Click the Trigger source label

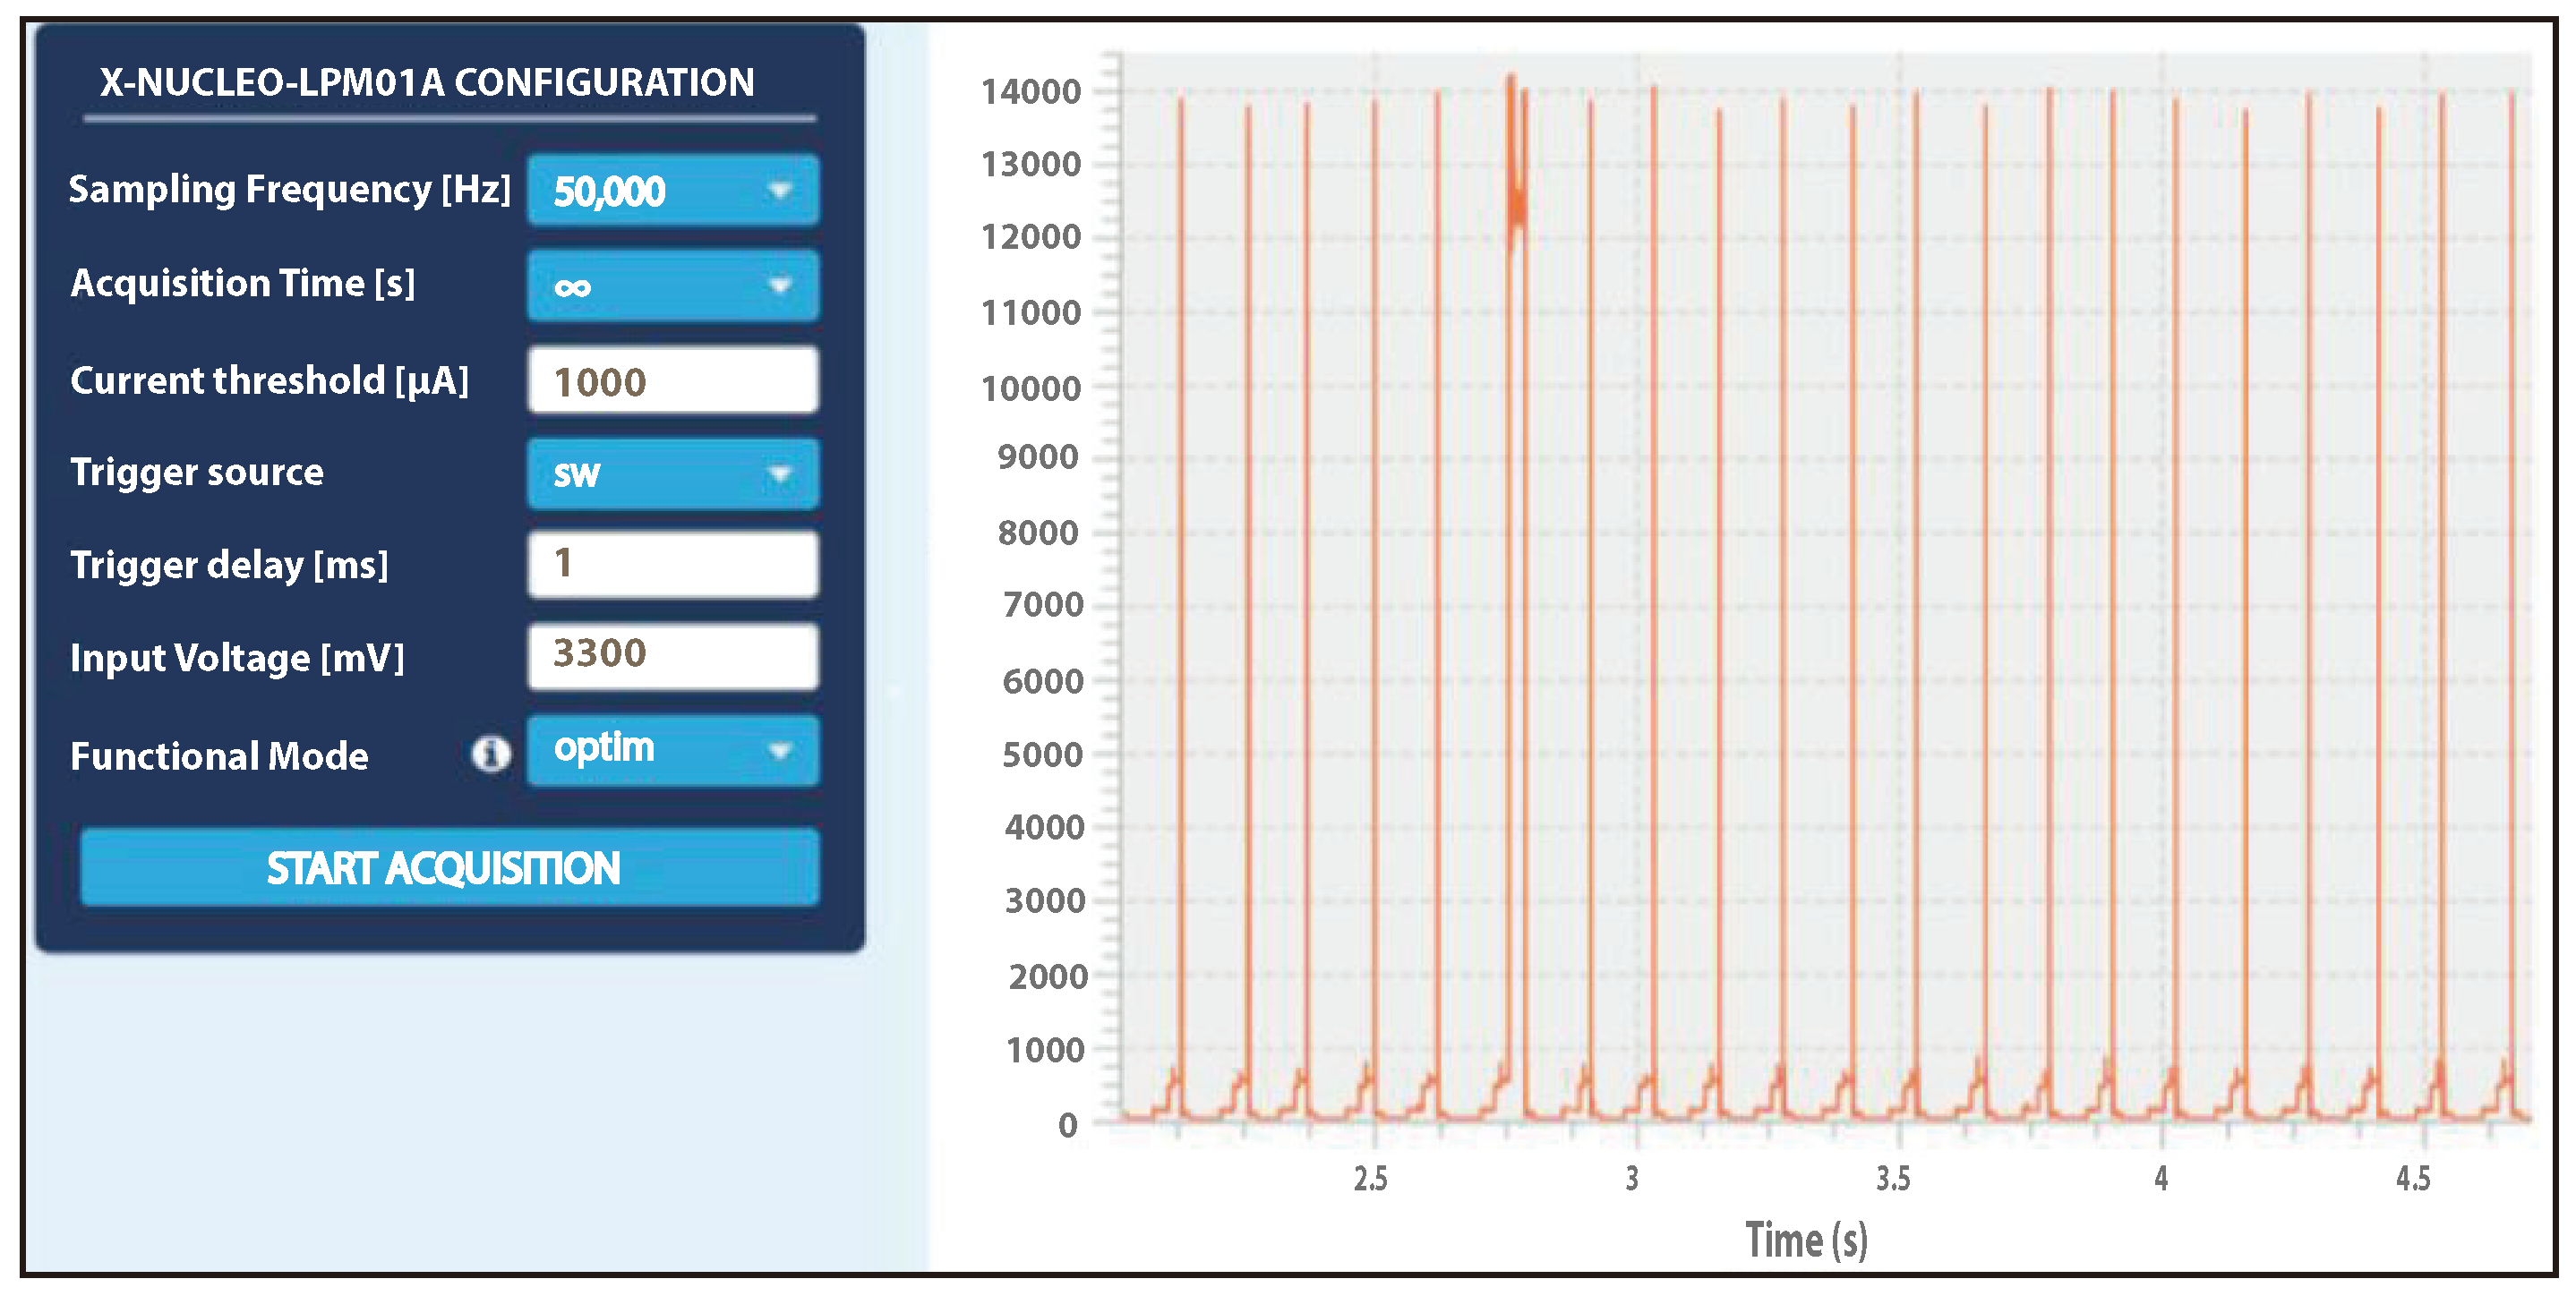[197, 472]
